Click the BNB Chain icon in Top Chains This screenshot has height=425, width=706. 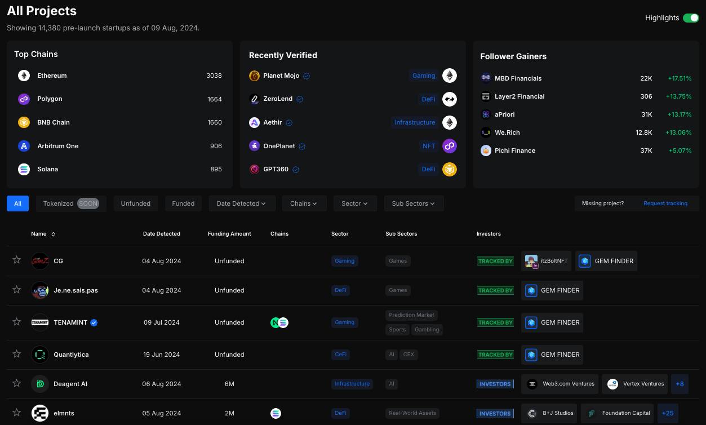24,122
